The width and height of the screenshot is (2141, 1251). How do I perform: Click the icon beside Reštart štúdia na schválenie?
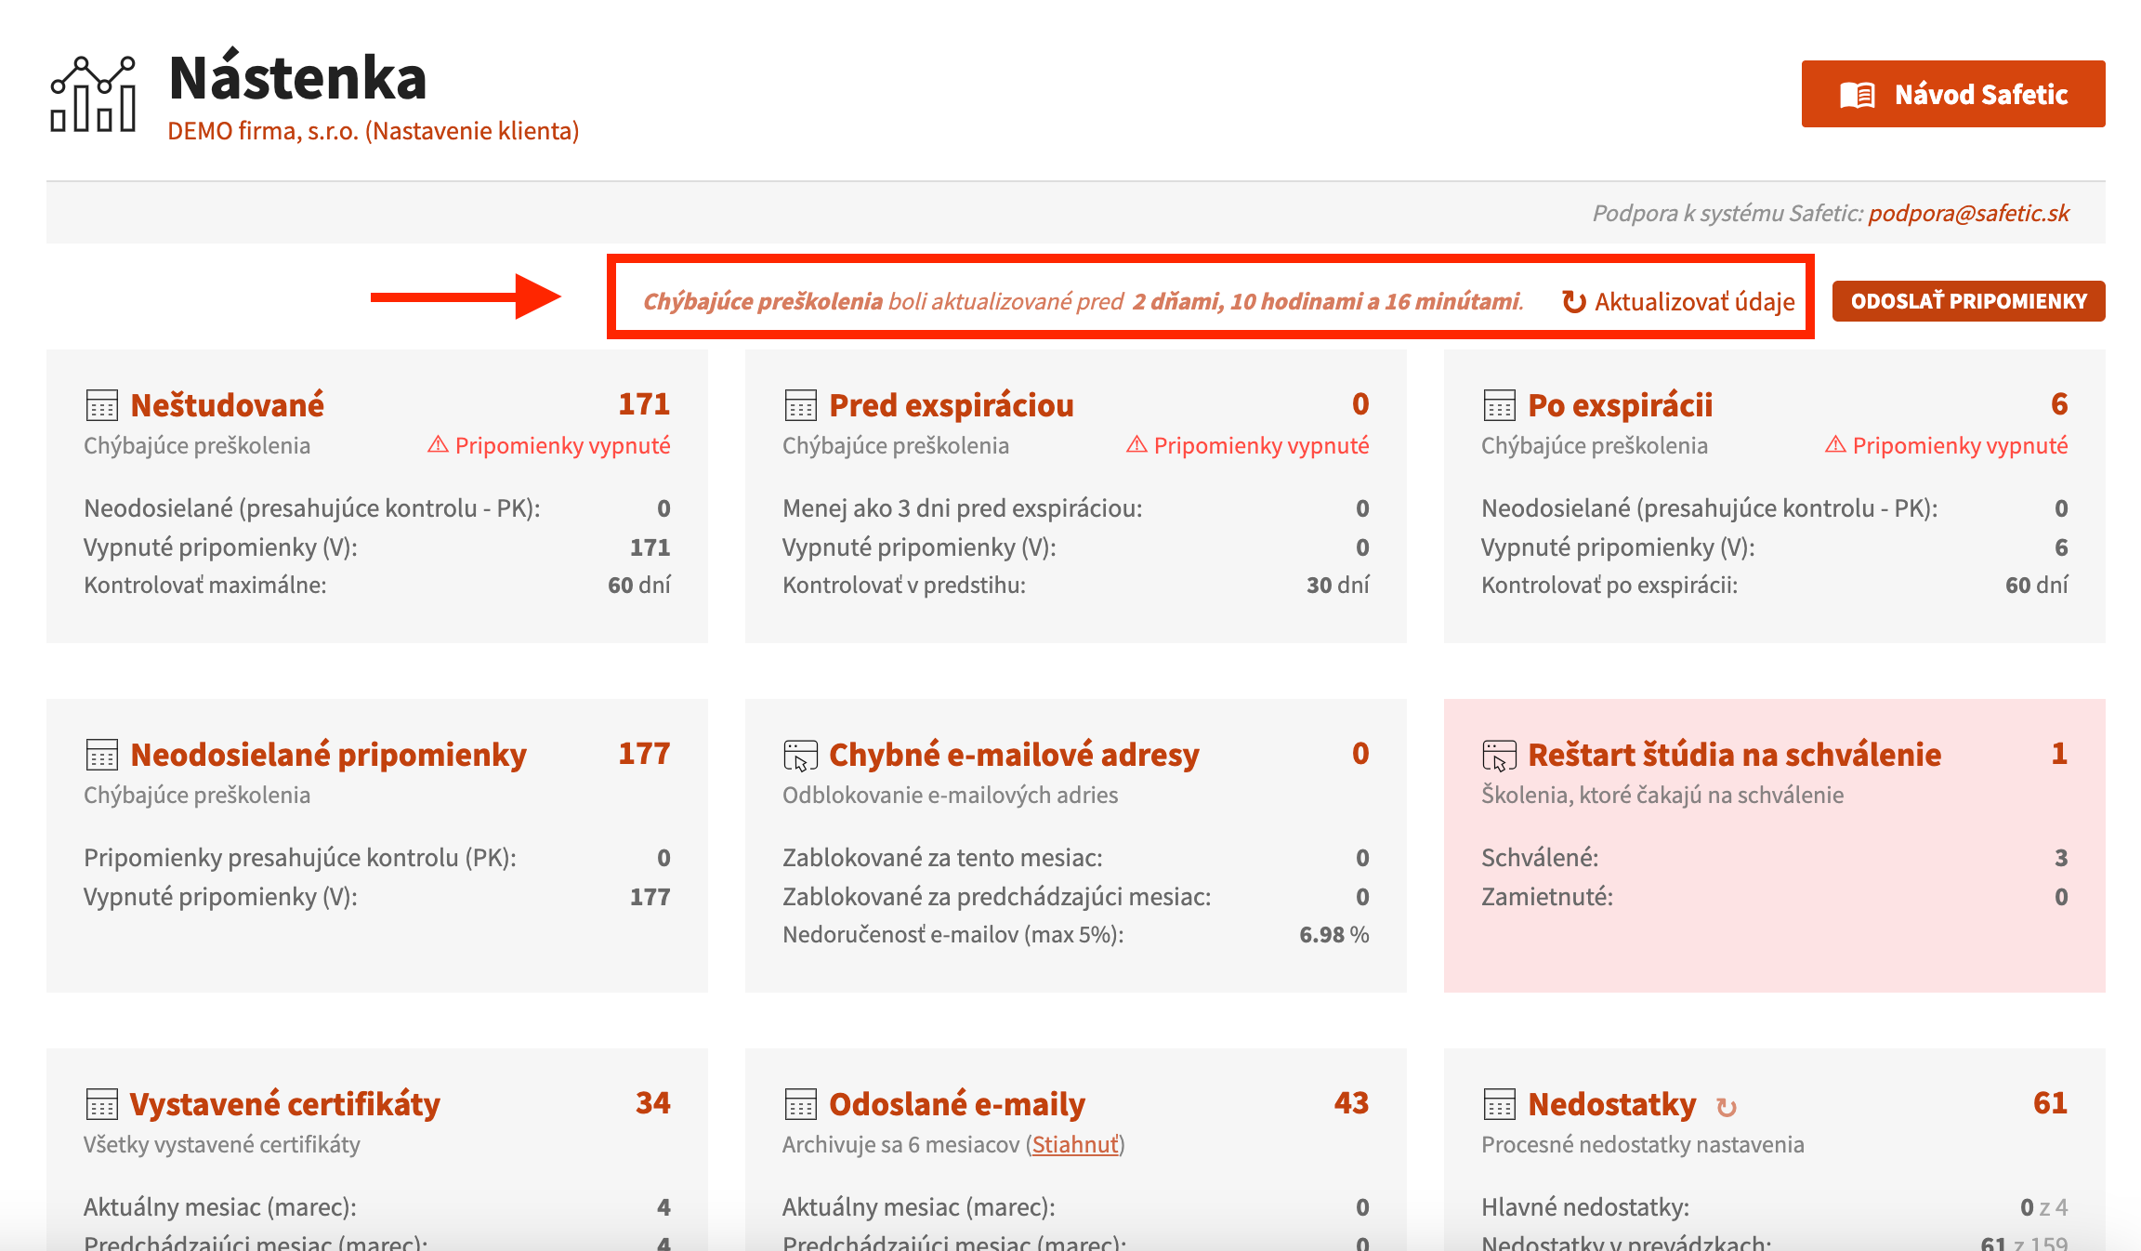point(1499,755)
